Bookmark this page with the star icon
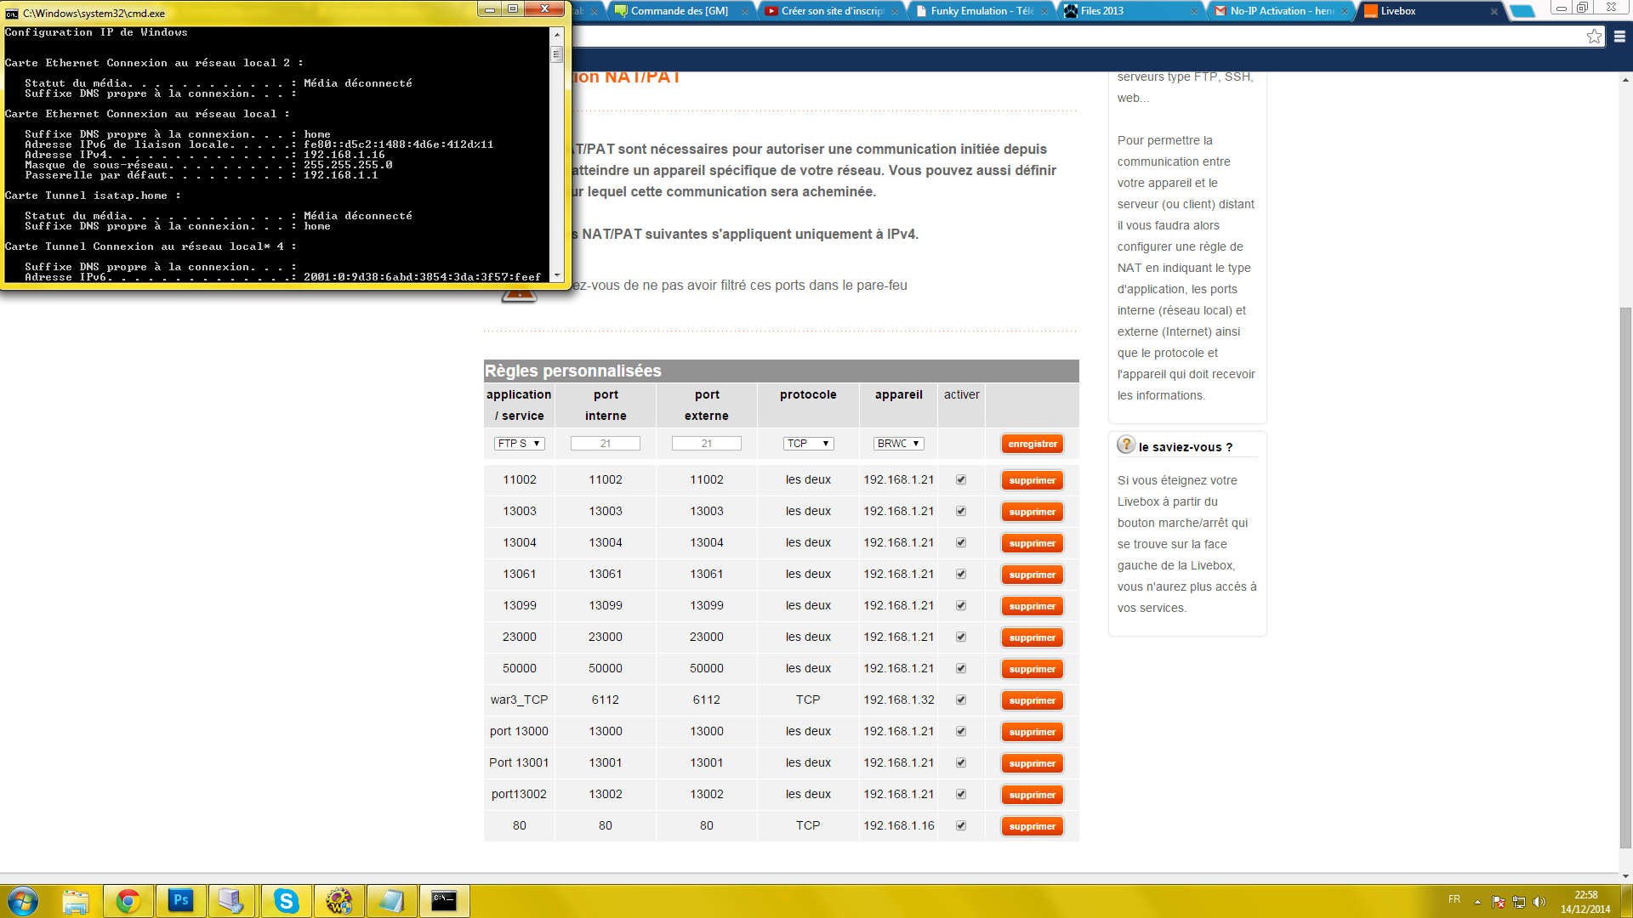The width and height of the screenshot is (1633, 918). coord(1594,36)
